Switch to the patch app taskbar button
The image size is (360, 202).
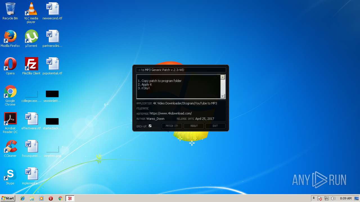70,198
